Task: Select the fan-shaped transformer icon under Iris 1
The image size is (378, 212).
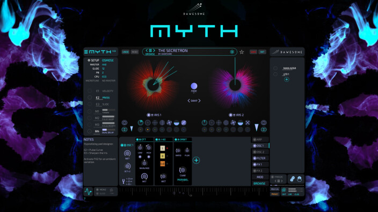Action: [x=169, y=123]
